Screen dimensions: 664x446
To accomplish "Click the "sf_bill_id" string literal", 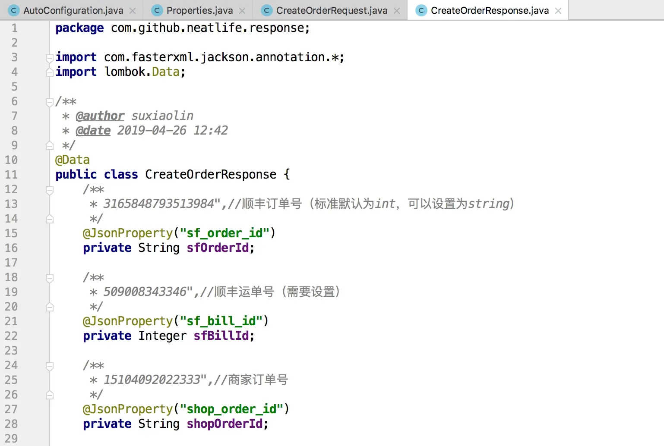I will [221, 321].
